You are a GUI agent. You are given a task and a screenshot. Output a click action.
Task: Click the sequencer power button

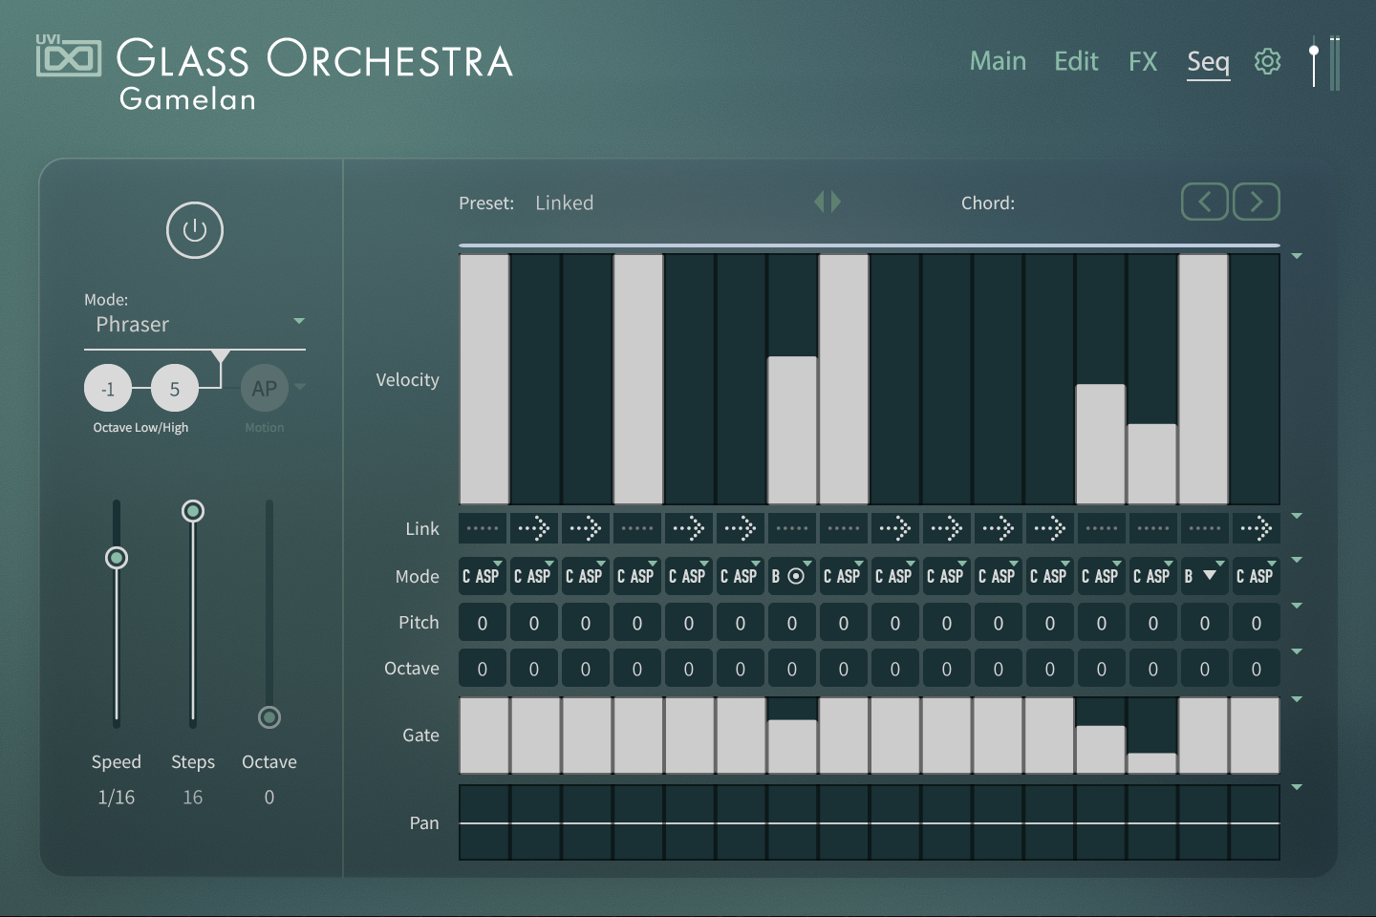coord(195,230)
